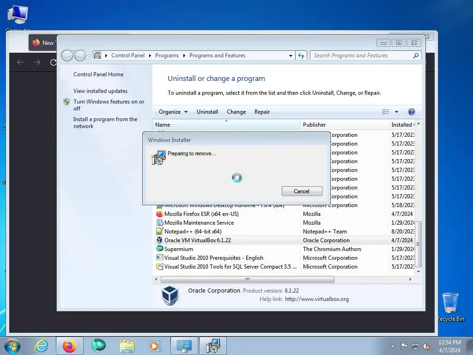Select Visual Studio 2010 Prerequisites - English
This screenshot has width=473, height=355.
coord(284,257)
